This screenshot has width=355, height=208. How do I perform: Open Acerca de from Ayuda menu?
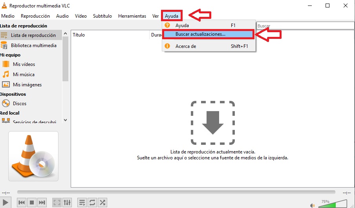(186, 46)
